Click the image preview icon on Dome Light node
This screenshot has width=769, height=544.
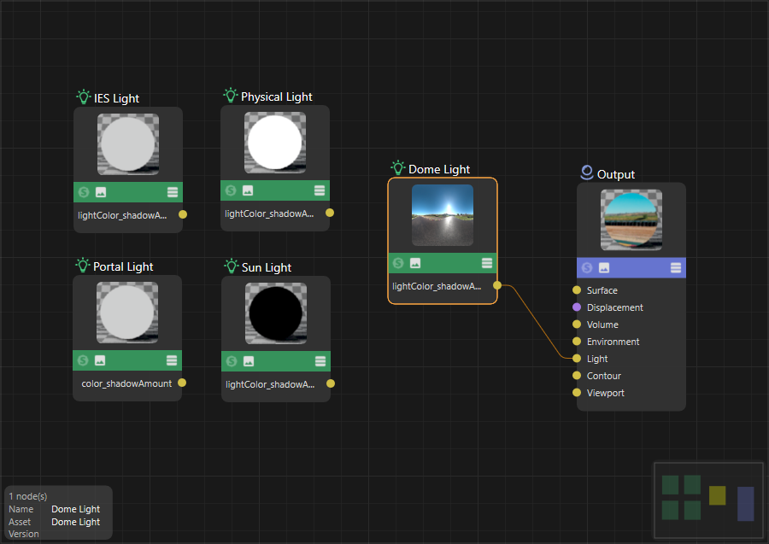[x=415, y=263]
